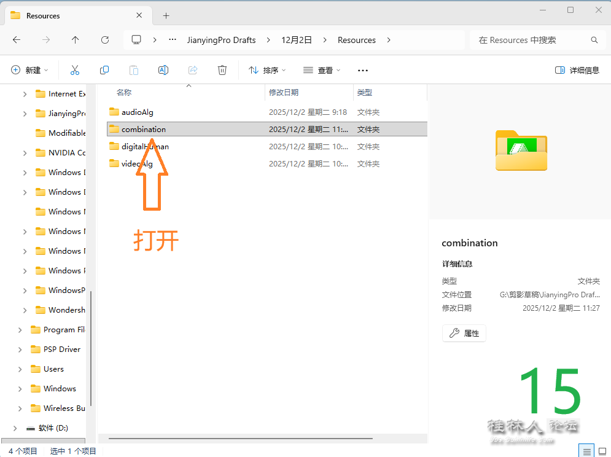The height and width of the screenshot is (457, 611).
Task: Go up one directory level
Action: [75, 40]
